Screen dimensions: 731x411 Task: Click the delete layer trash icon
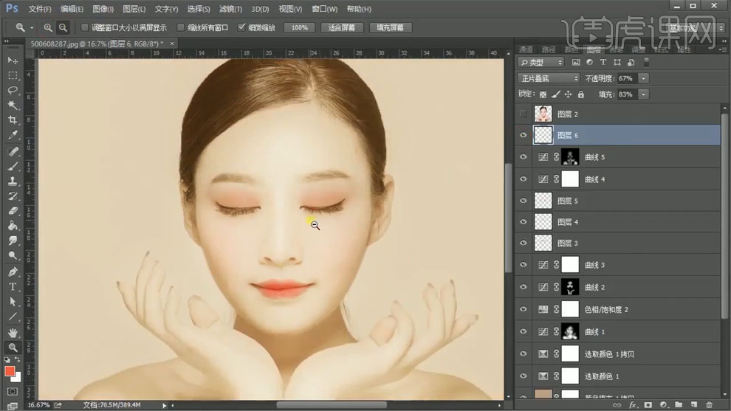pos(708,404)
